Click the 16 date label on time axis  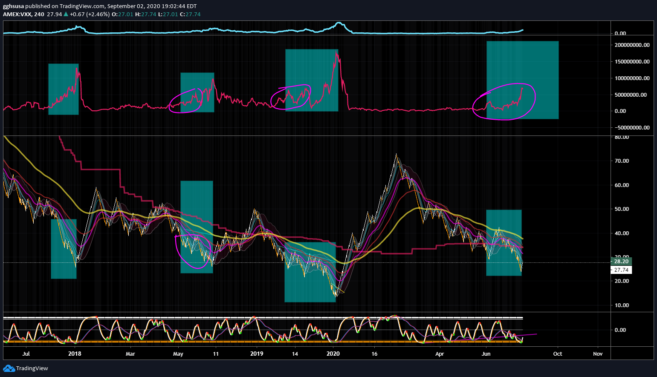[x=374, y=354]
